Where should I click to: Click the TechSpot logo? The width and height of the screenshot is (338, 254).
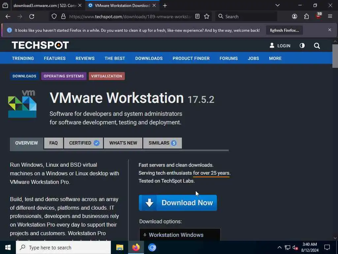pos(40,45)
